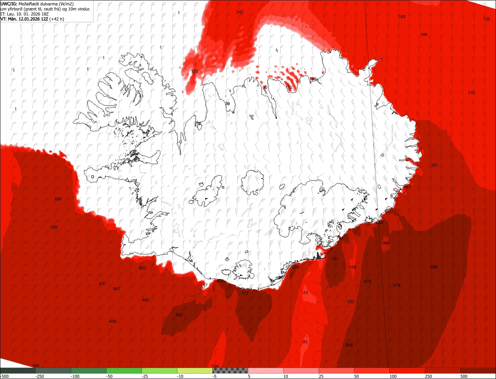496x379 pixels.
Task: Select the light green swatch between -25 and -10
Action: tap(159, 370)
